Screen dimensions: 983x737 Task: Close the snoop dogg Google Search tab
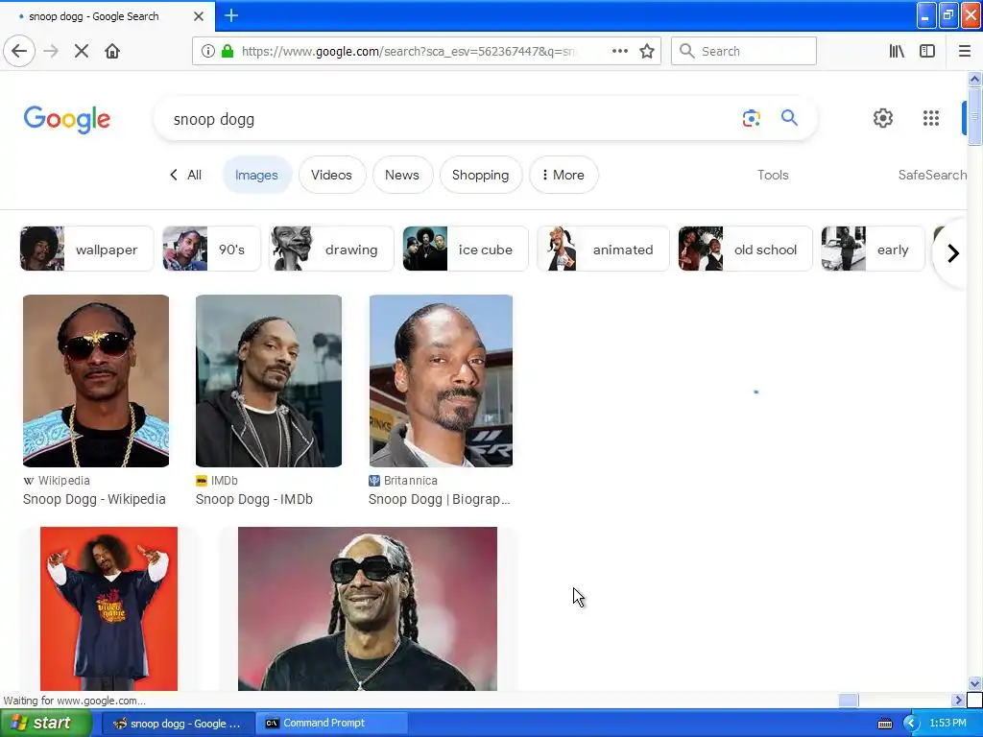(x=198, y=16)
